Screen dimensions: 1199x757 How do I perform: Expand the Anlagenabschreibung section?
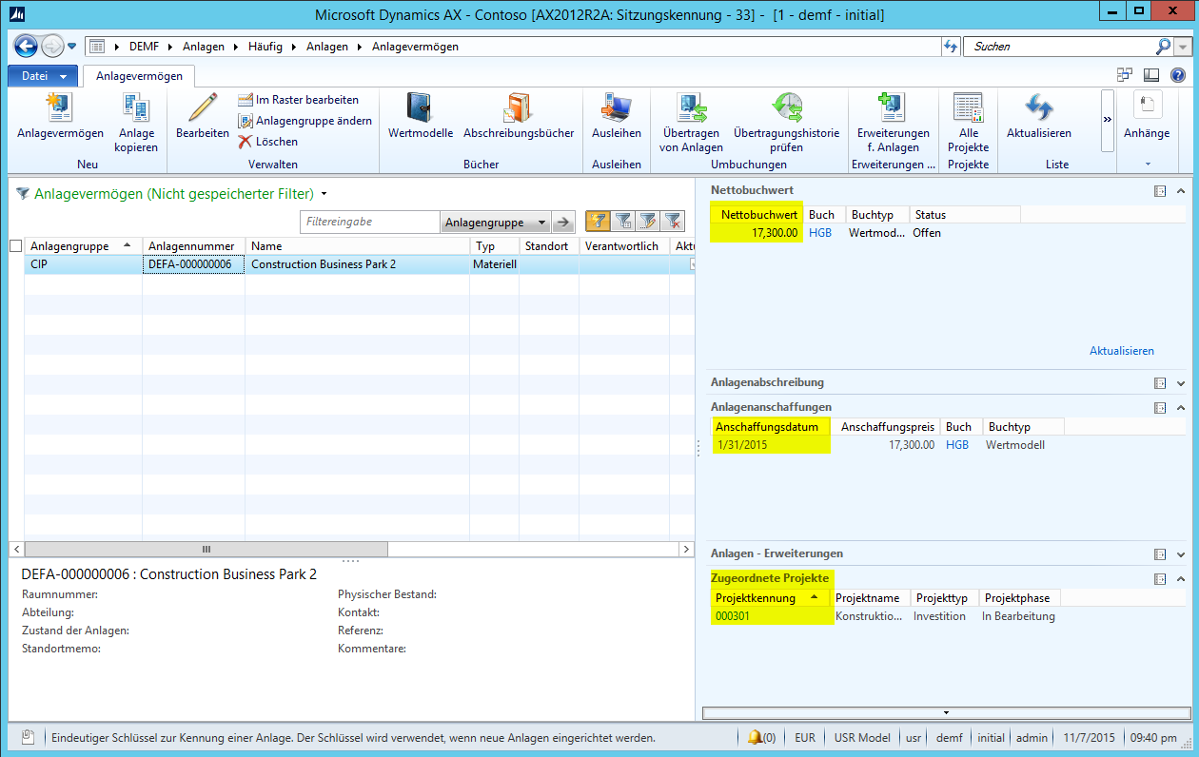click(1181, 382)
